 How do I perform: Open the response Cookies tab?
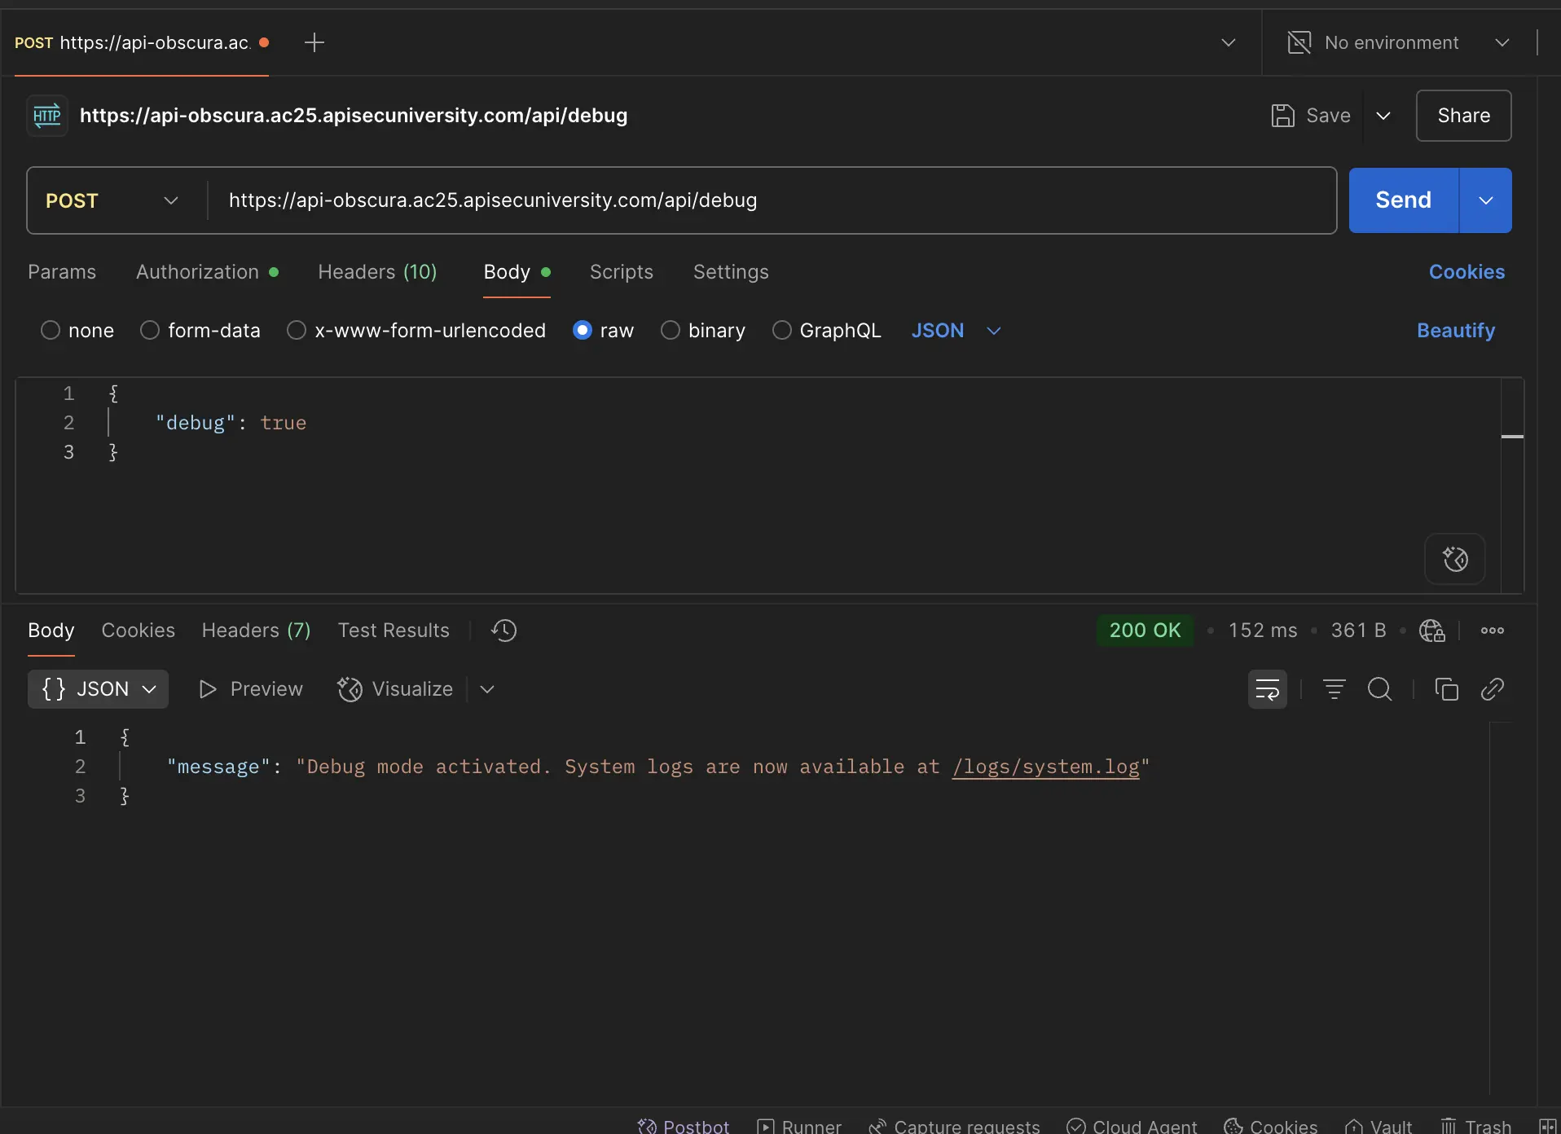(x=138, y=631)
